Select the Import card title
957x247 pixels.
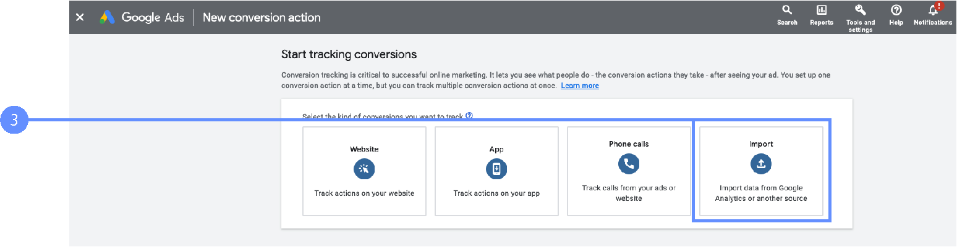pos(761,144)
